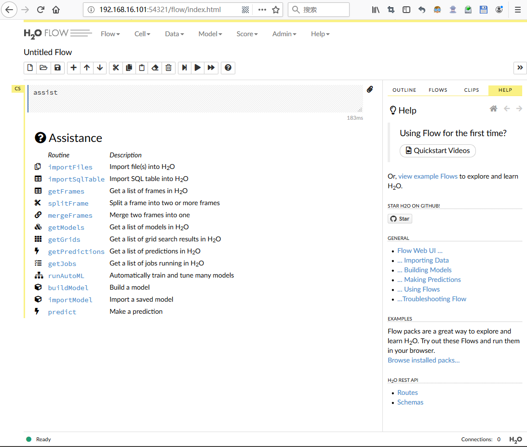Click the paperclip icon beside the assist cell
Image resolution: width=527 pixels, height=447 pixels.
coord(370,89)
